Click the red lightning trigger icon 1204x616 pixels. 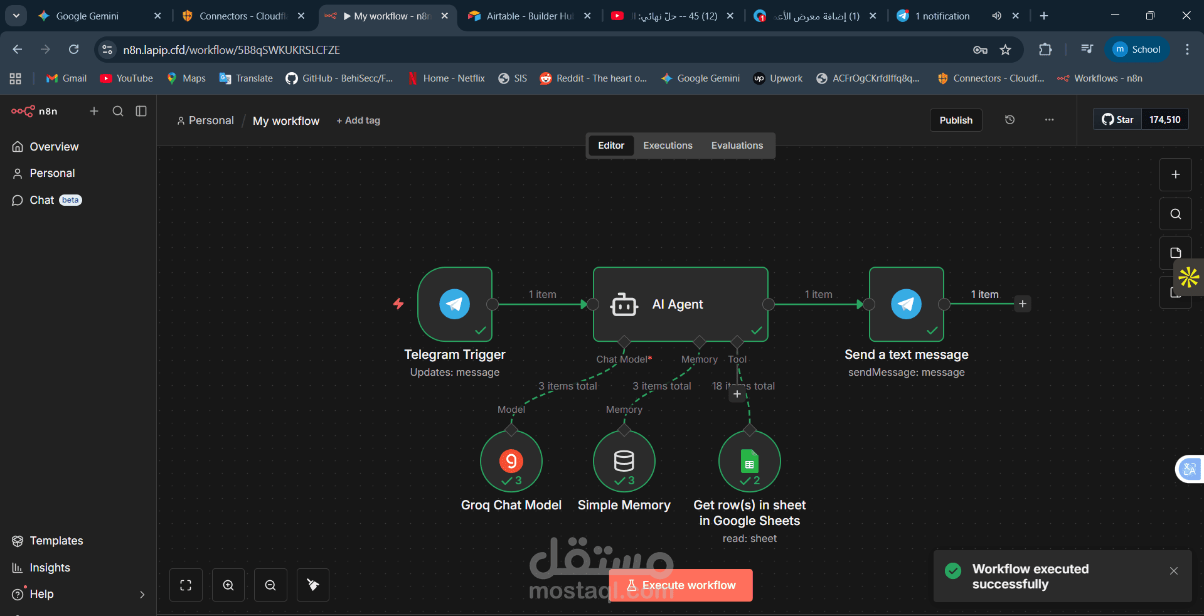point(398,304)
